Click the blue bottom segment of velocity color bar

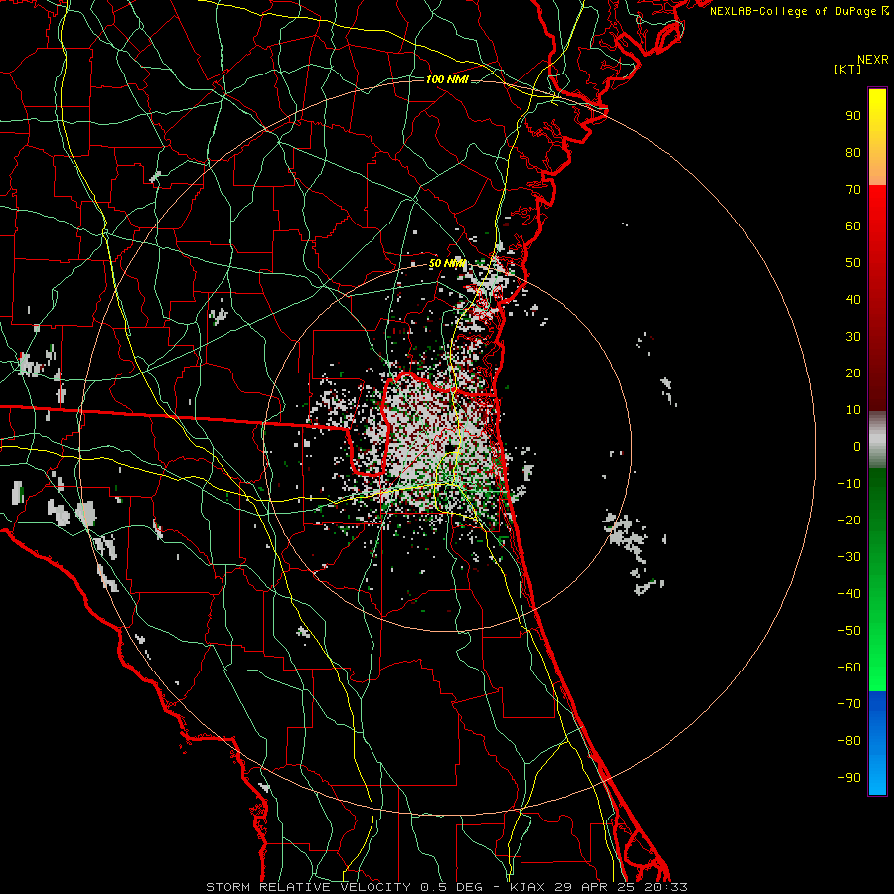(x=877, y=743)
